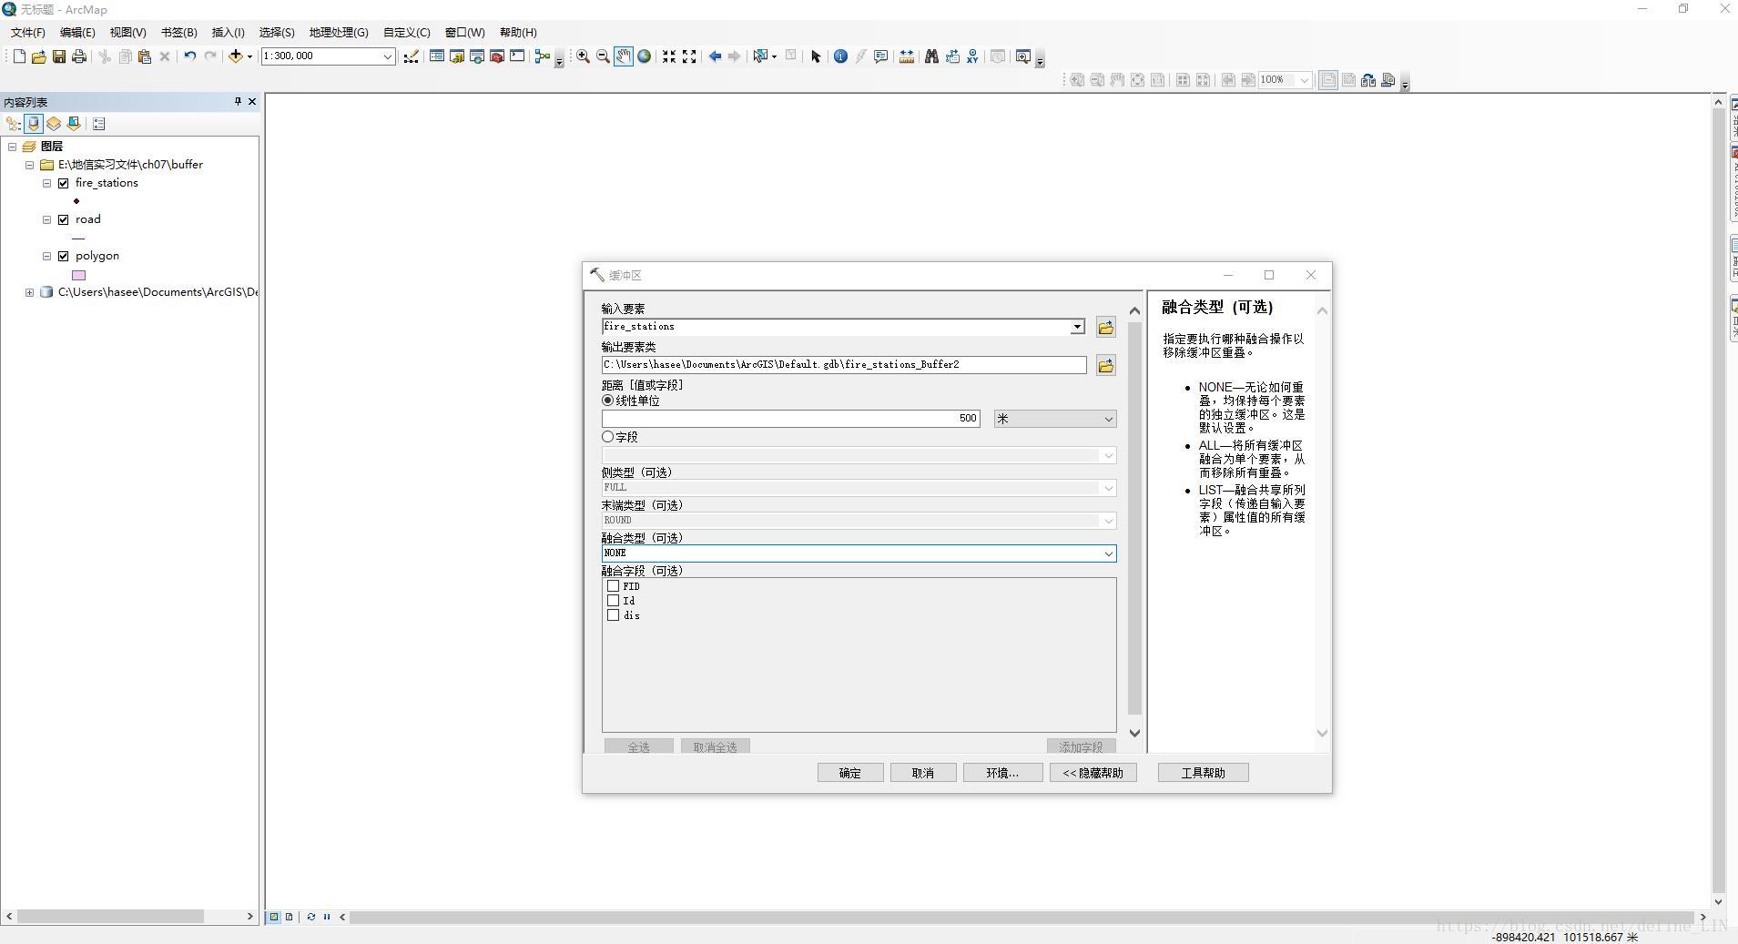The height and width of the screenshot is (944, 1738).
Task: Open the ArcToolbox window icon
Action: pyautogui.click(x=497, y=56)
